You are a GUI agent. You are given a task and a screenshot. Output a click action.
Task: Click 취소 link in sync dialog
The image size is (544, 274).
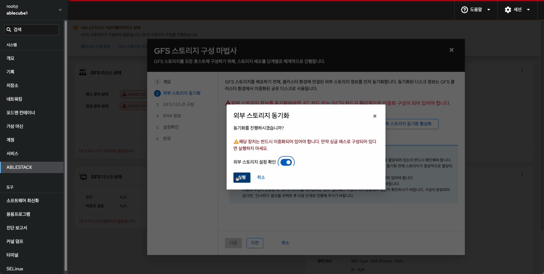261,177
